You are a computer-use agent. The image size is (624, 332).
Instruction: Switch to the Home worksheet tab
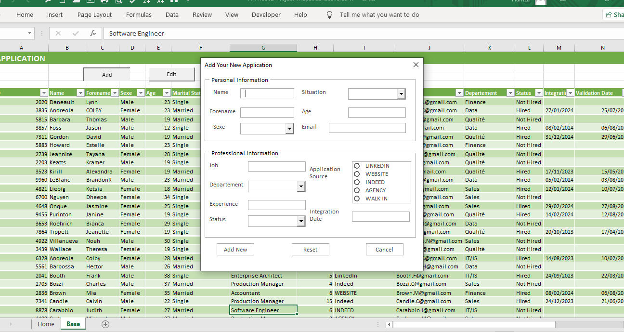tap(46, 324)
